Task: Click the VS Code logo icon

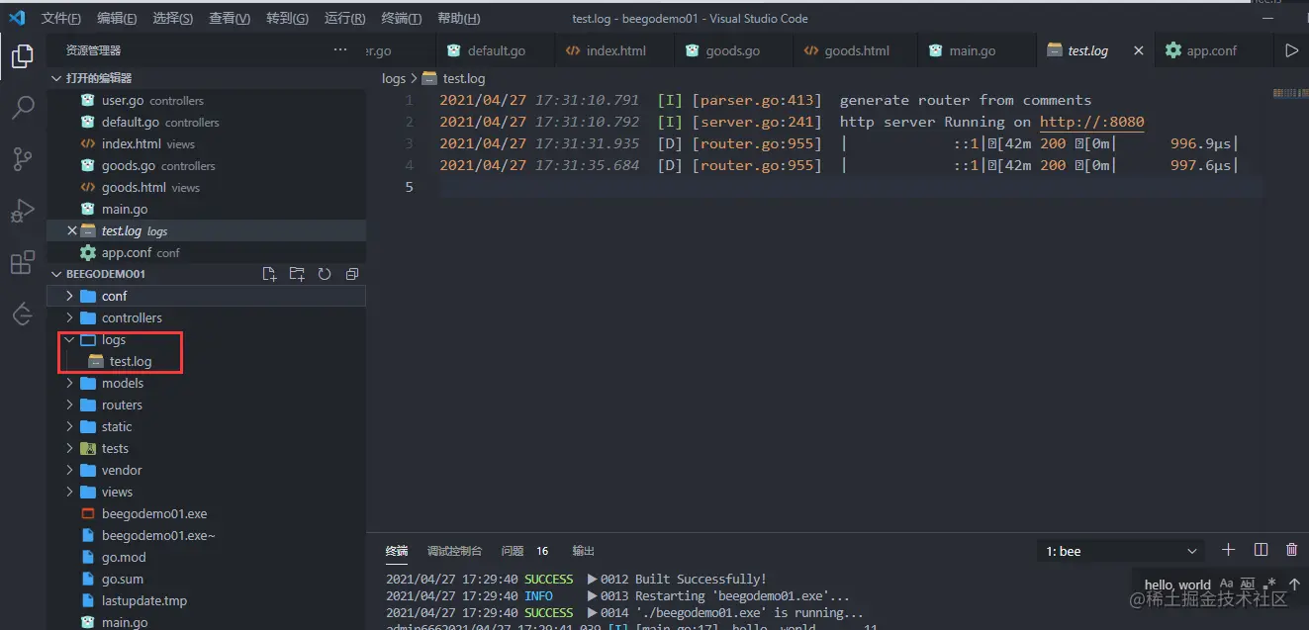Action: [x=16, y=18]
